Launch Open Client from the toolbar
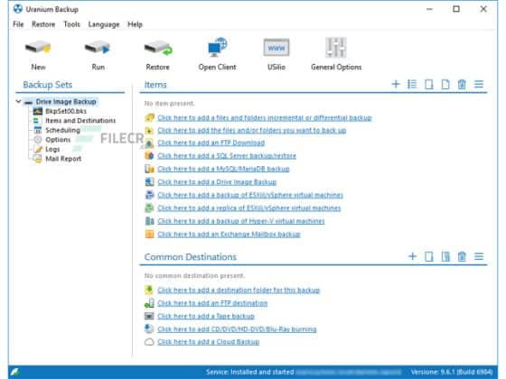506x379 pixels. coord(217,47)
